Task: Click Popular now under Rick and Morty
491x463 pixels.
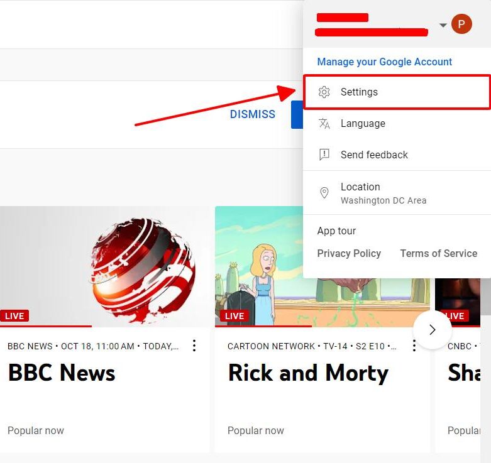Action: click(256, 430)
